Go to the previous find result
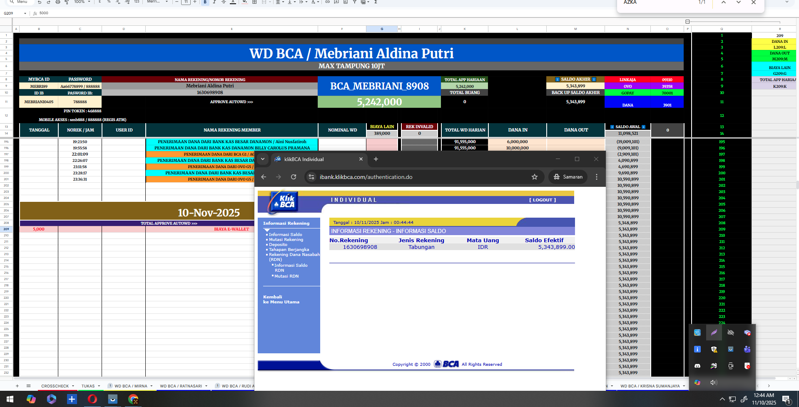The height and width of the screenshot is (407, 799). click(724, 2)
